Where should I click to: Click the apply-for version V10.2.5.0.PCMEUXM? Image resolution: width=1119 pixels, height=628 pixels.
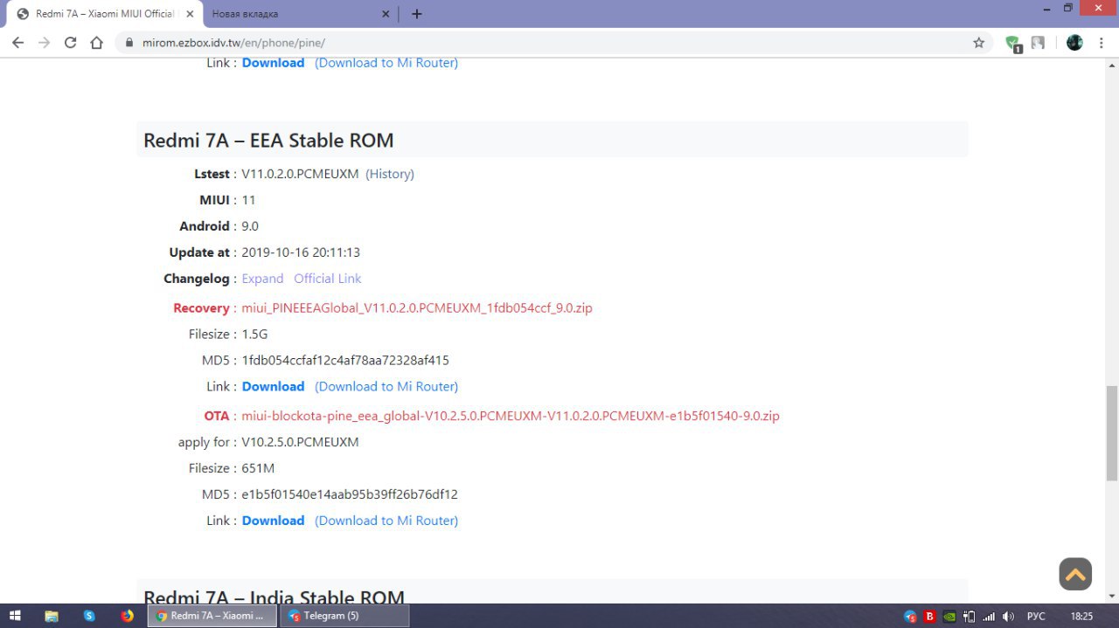(300, 442)
